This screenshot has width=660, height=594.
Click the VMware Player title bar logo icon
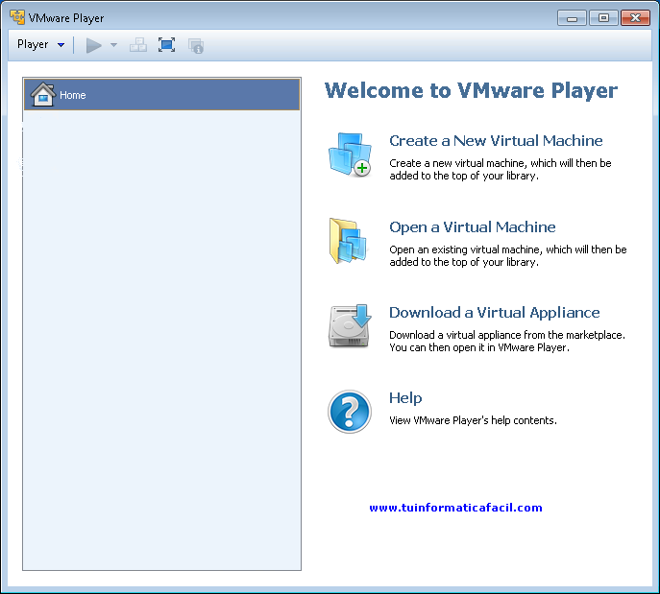pyautogui.click(x=17, y=17)
